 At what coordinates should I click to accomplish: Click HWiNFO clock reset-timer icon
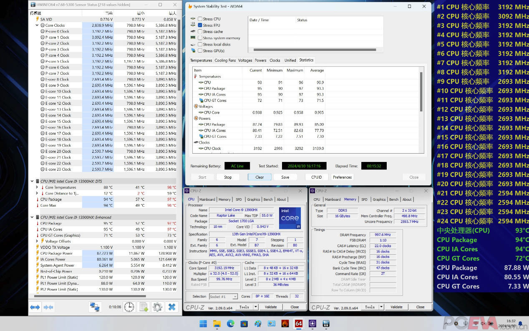pos(129,307)
